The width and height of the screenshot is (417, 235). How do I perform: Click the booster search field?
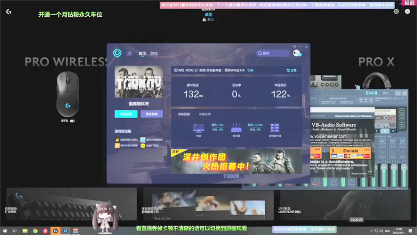click(273, 53)
